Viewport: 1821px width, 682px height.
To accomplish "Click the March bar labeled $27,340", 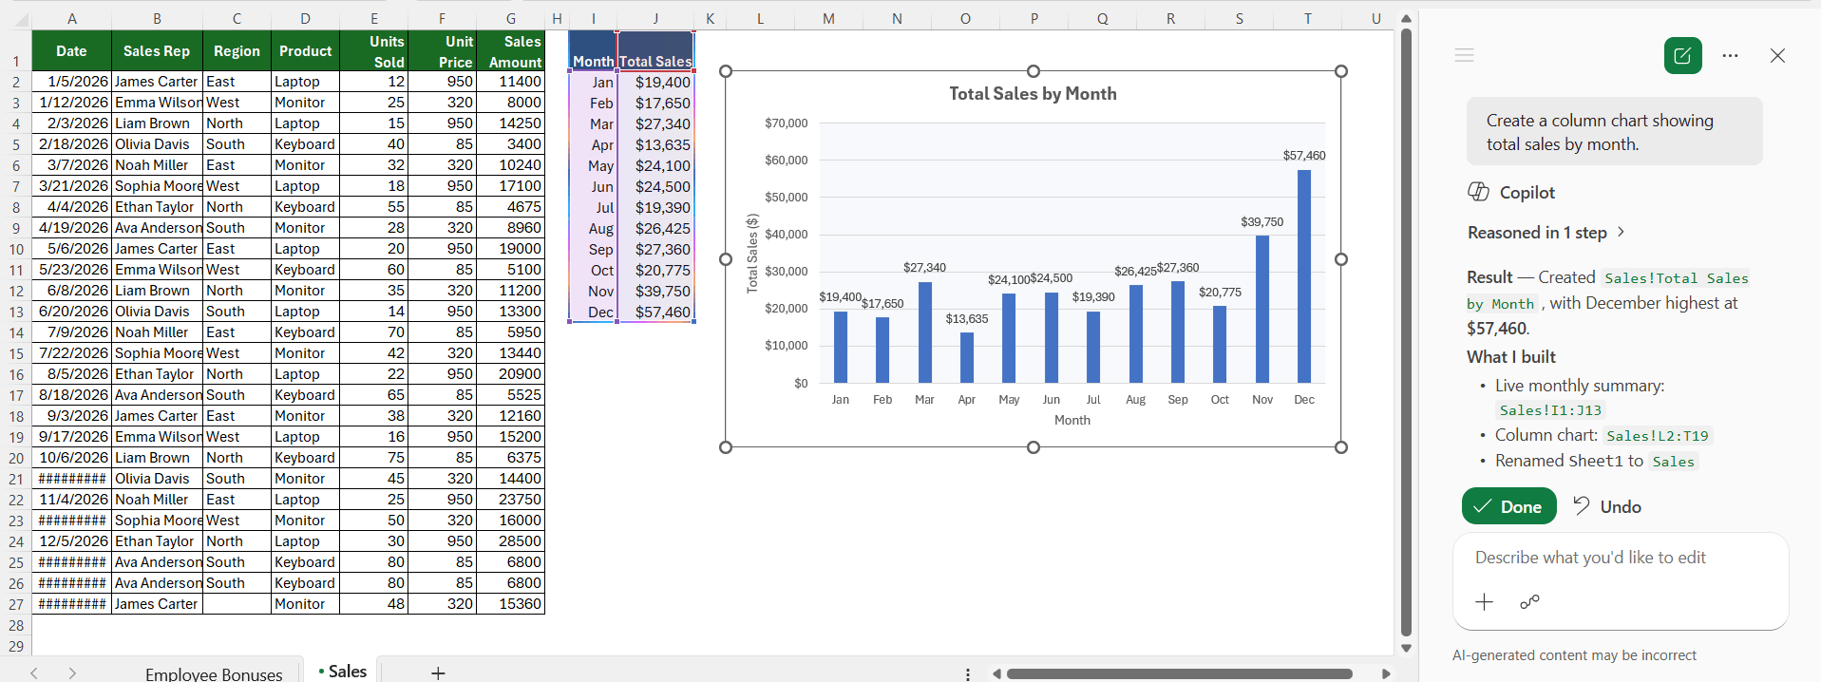I will [924, 332].
